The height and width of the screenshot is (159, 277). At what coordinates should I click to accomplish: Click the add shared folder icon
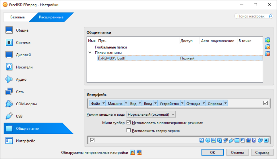(268, 40)
